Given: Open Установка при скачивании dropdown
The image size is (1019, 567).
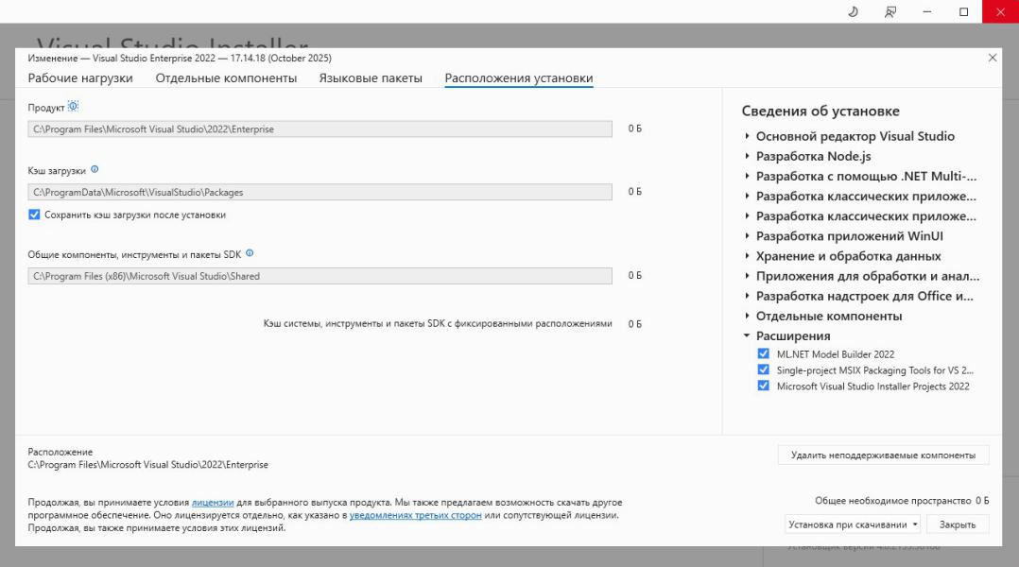Looking at the screenshot, I should [x=853, y=524].
